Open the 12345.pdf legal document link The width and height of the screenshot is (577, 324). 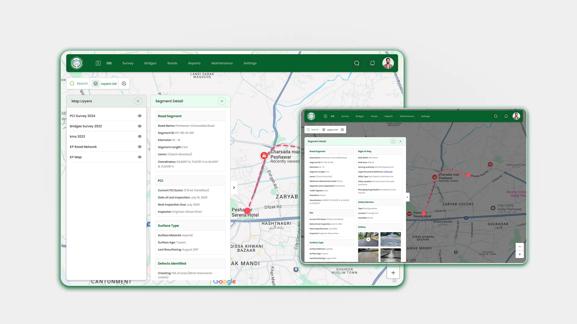point(388,172)
